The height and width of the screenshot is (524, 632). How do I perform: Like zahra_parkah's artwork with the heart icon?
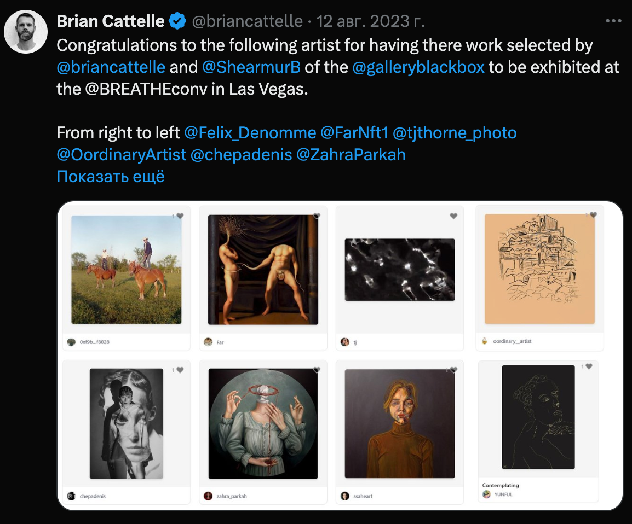(316, 370)
